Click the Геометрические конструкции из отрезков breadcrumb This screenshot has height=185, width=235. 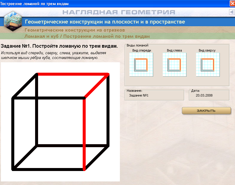coord(75,30)
